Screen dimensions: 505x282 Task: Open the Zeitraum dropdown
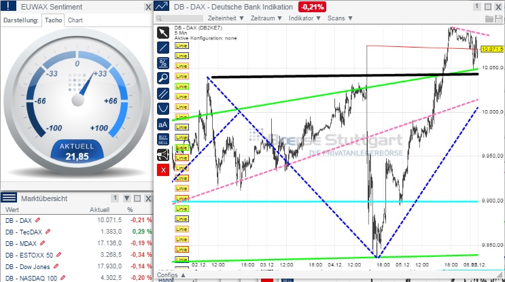[266, 18]
